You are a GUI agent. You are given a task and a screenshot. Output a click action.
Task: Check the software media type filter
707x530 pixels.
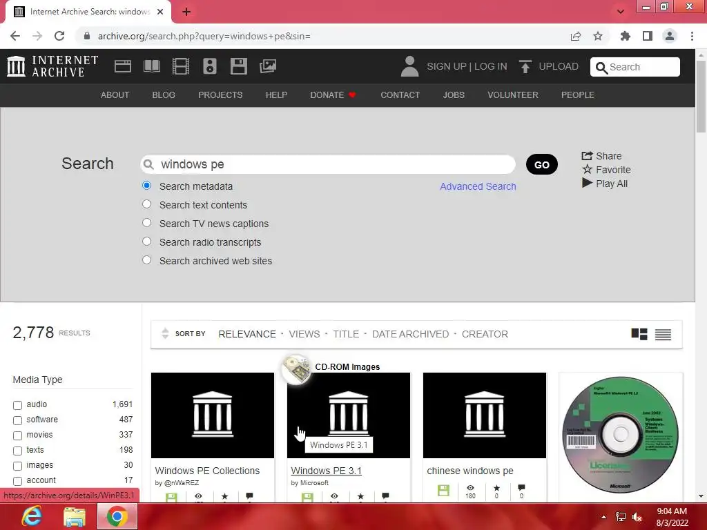click(x=17, y=420)
